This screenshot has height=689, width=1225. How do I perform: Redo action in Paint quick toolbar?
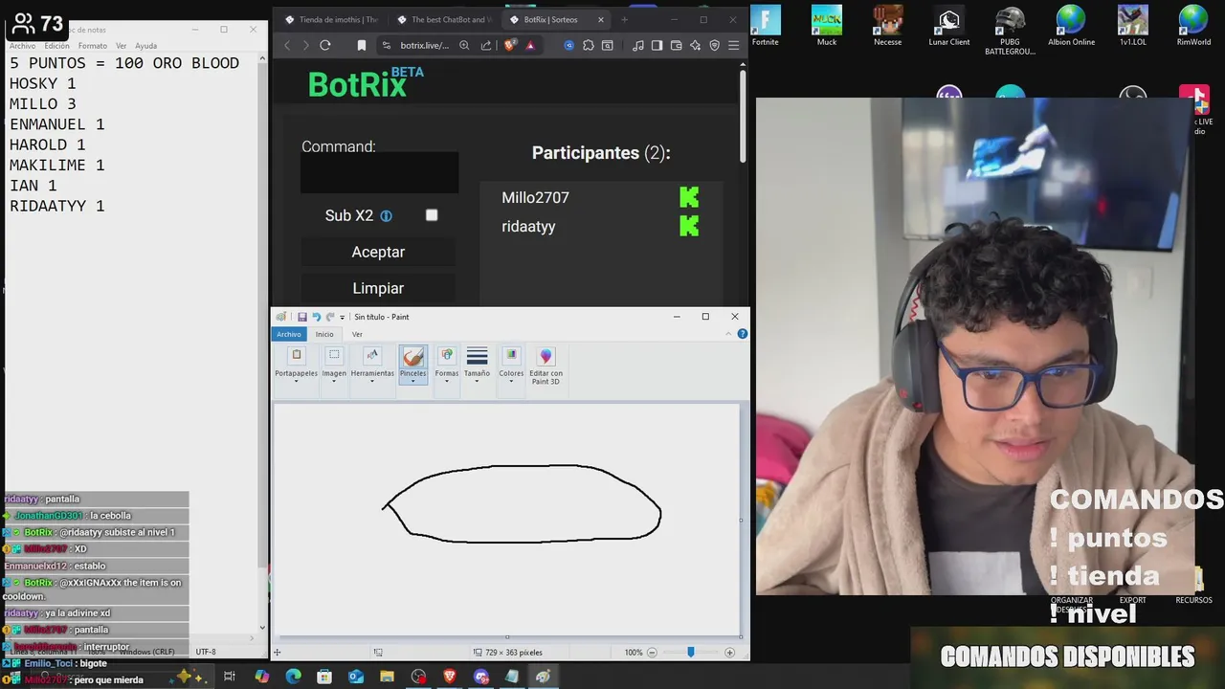(330, 317)
